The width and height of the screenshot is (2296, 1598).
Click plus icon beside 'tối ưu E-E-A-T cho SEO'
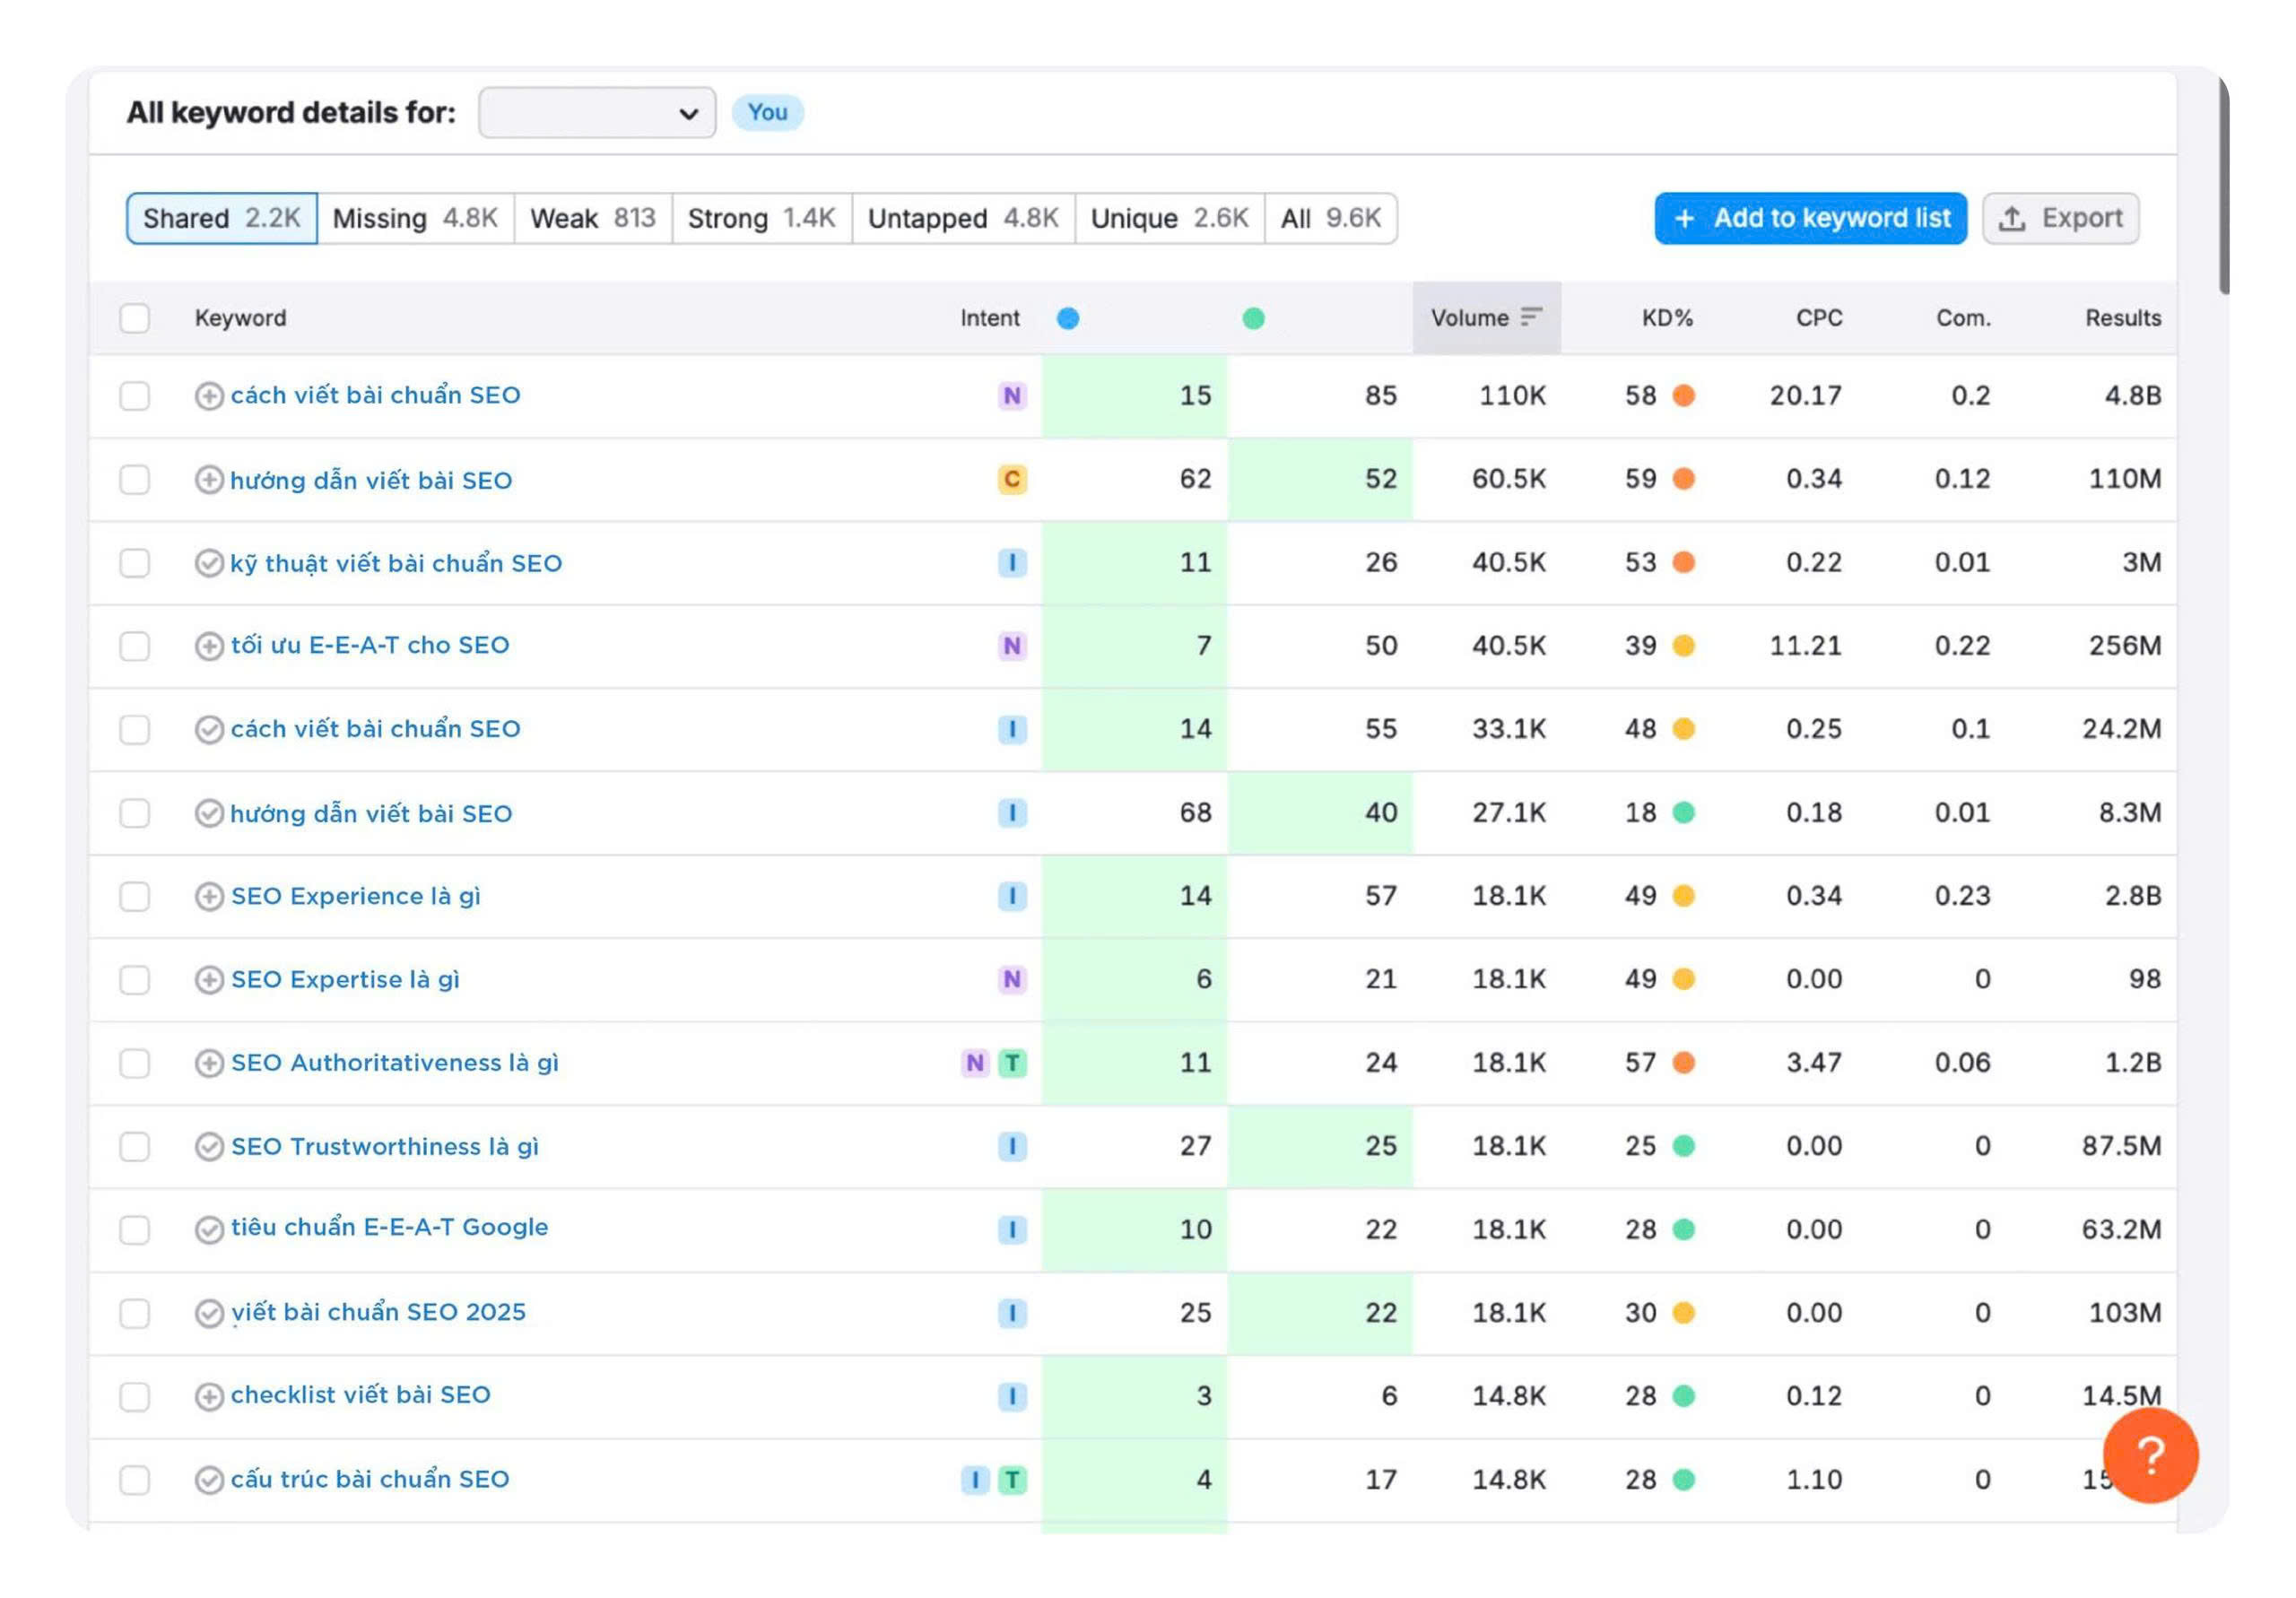pos(208,646)
